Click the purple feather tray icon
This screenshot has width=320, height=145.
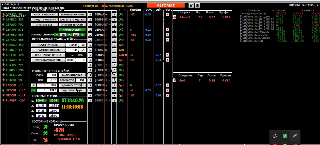[x=295, y=136]
